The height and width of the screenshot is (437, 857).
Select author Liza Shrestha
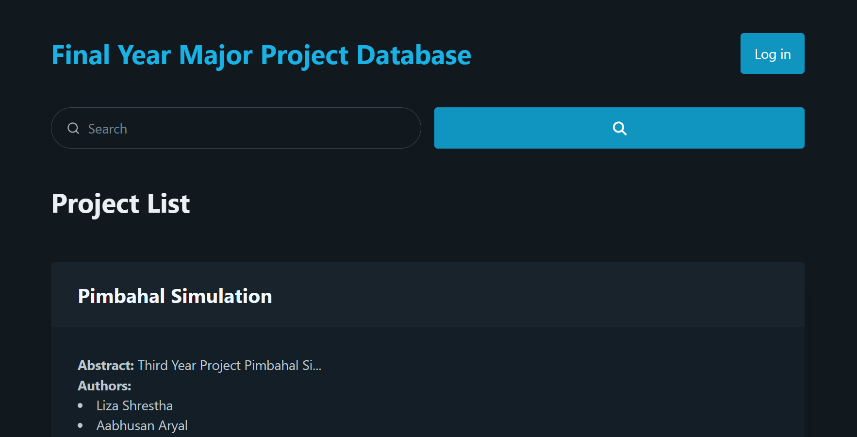134,405
